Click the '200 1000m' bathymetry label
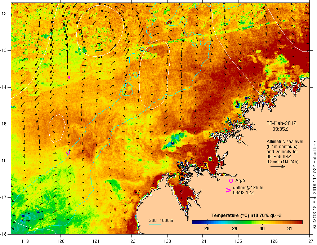 pyautogui.click(x=161, y=220)
